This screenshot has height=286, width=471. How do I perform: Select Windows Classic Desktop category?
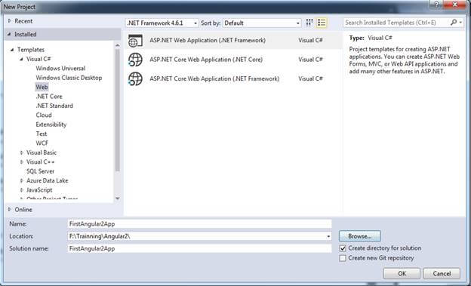69,78
